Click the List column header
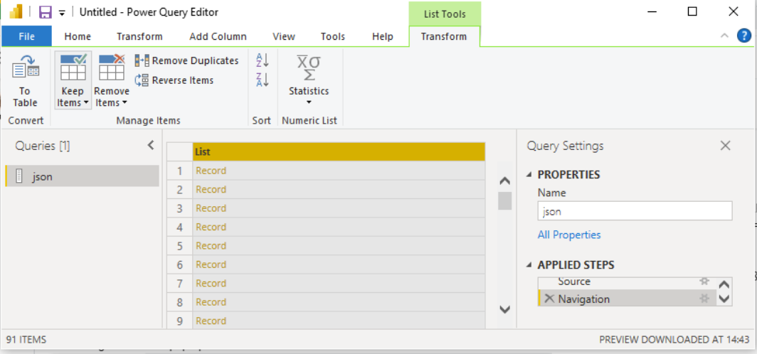This screenshot has width=757, height=354. (x=339, y=152)
